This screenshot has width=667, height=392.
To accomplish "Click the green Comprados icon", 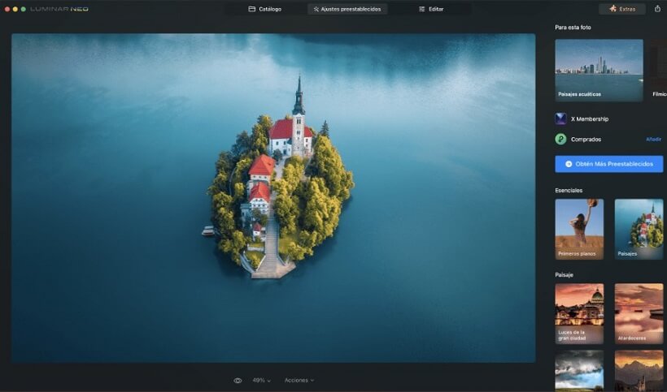I will pyautogui.click(x=560, y=139).
